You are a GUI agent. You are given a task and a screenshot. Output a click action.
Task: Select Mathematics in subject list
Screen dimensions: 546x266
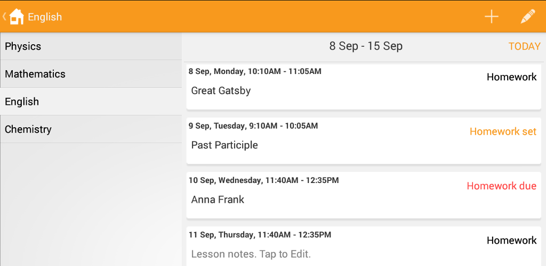(x=91, y=73)
